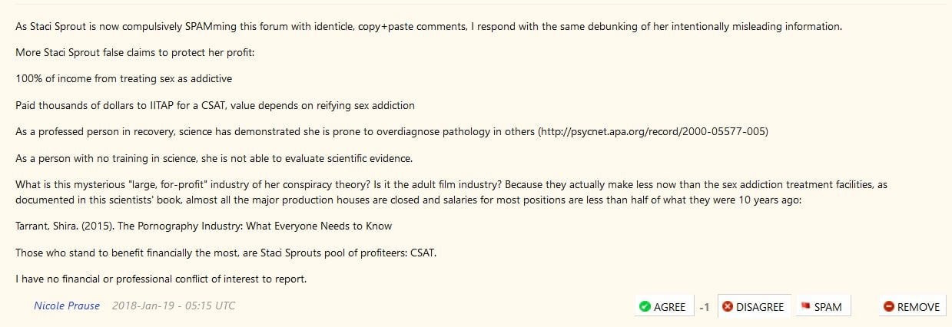Click the "100% of income" line
The image size is (952, 327).
124,78
